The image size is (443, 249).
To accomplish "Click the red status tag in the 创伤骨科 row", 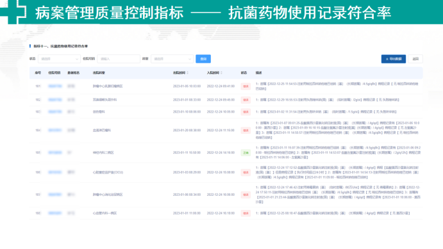I will [x=246, y=112].
